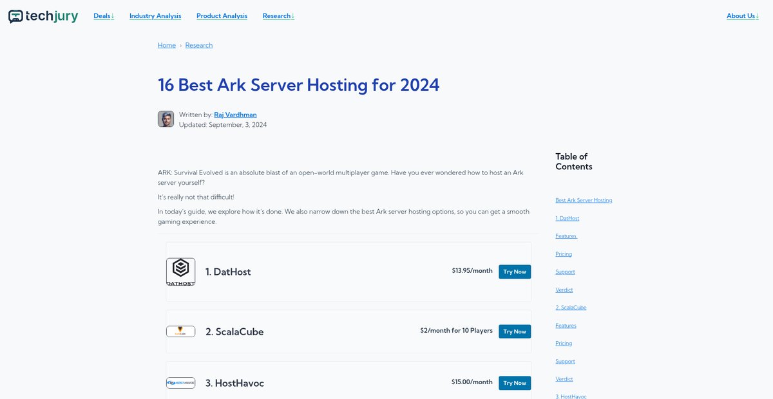Click the Updated September 3, 2024 date
Viewport: 773px width, 399px height.
pyautogui.click(x=223, y=125)
